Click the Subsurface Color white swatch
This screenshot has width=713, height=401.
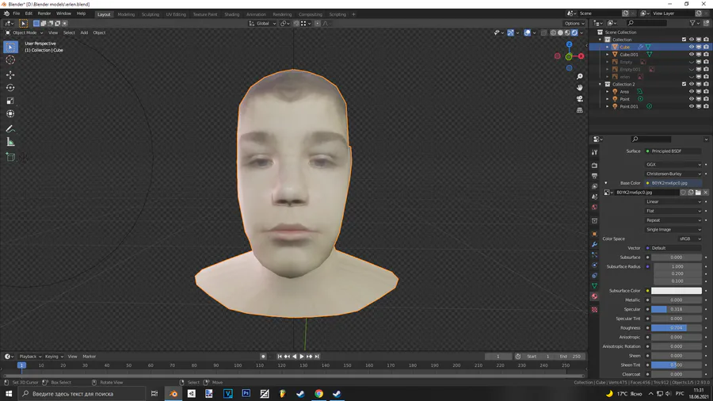point(676,291)
